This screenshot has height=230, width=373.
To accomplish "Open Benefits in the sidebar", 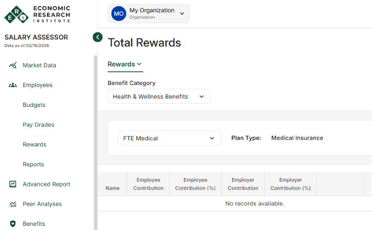I will [x=34, y=223].
